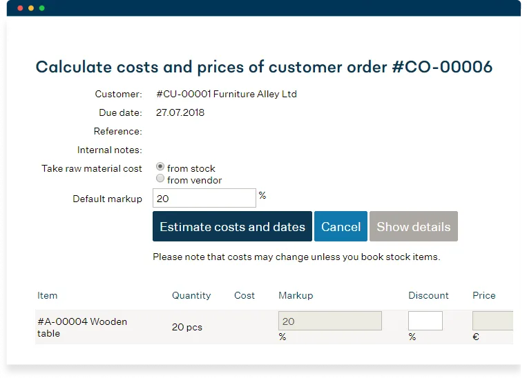The image size is (527, 378).
Task: Click Estimate costs and dates button
Action: [232, 226]
